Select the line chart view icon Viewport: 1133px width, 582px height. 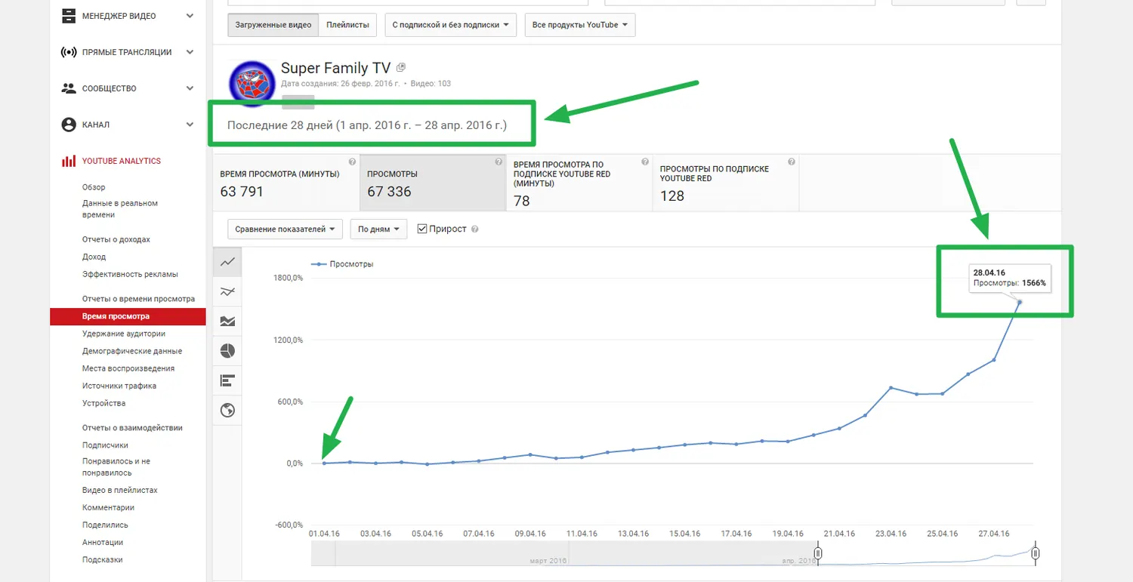coord(227,262)
